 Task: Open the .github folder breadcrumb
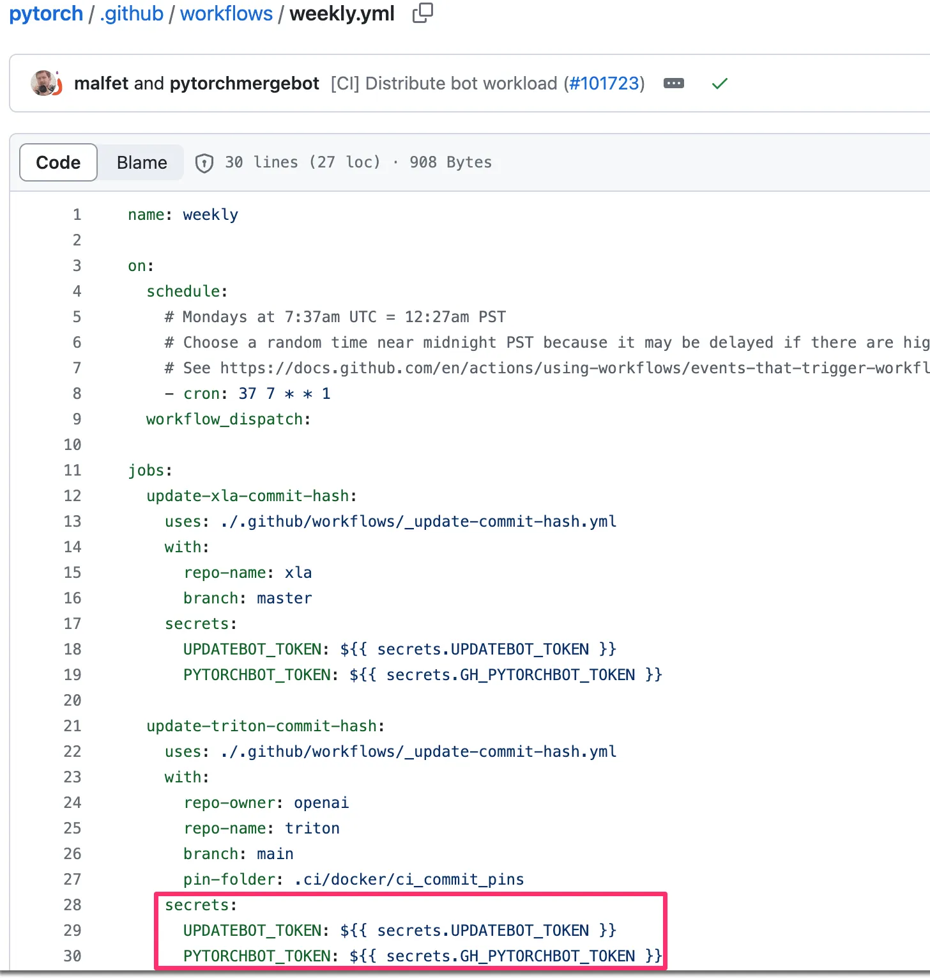(132, 13)
